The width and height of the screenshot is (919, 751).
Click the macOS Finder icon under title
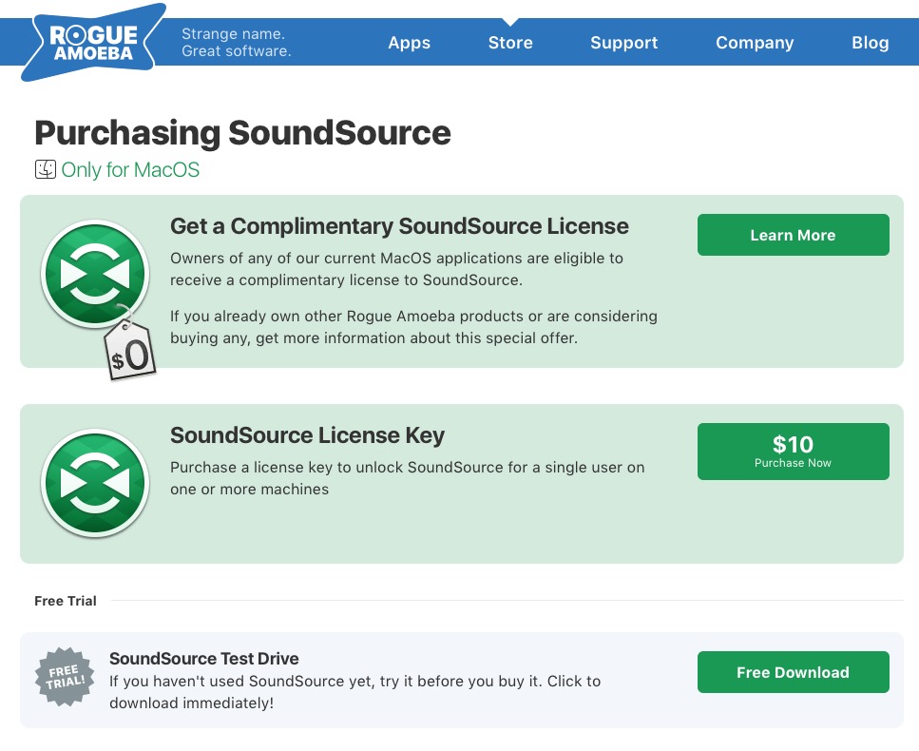click(45, 169)
